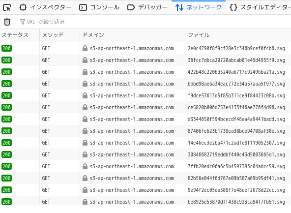Select file 422b48c2206d5240a6717c92496ba21a.svg

(x=236, y=72)
